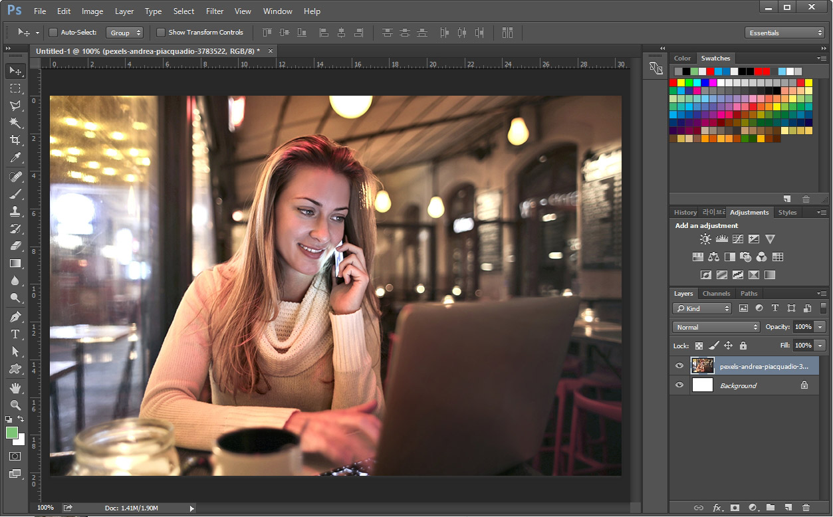Add a Brightness/Contrast adjustment
This screenshot has width=833, height=517.
tap(705, 239)
